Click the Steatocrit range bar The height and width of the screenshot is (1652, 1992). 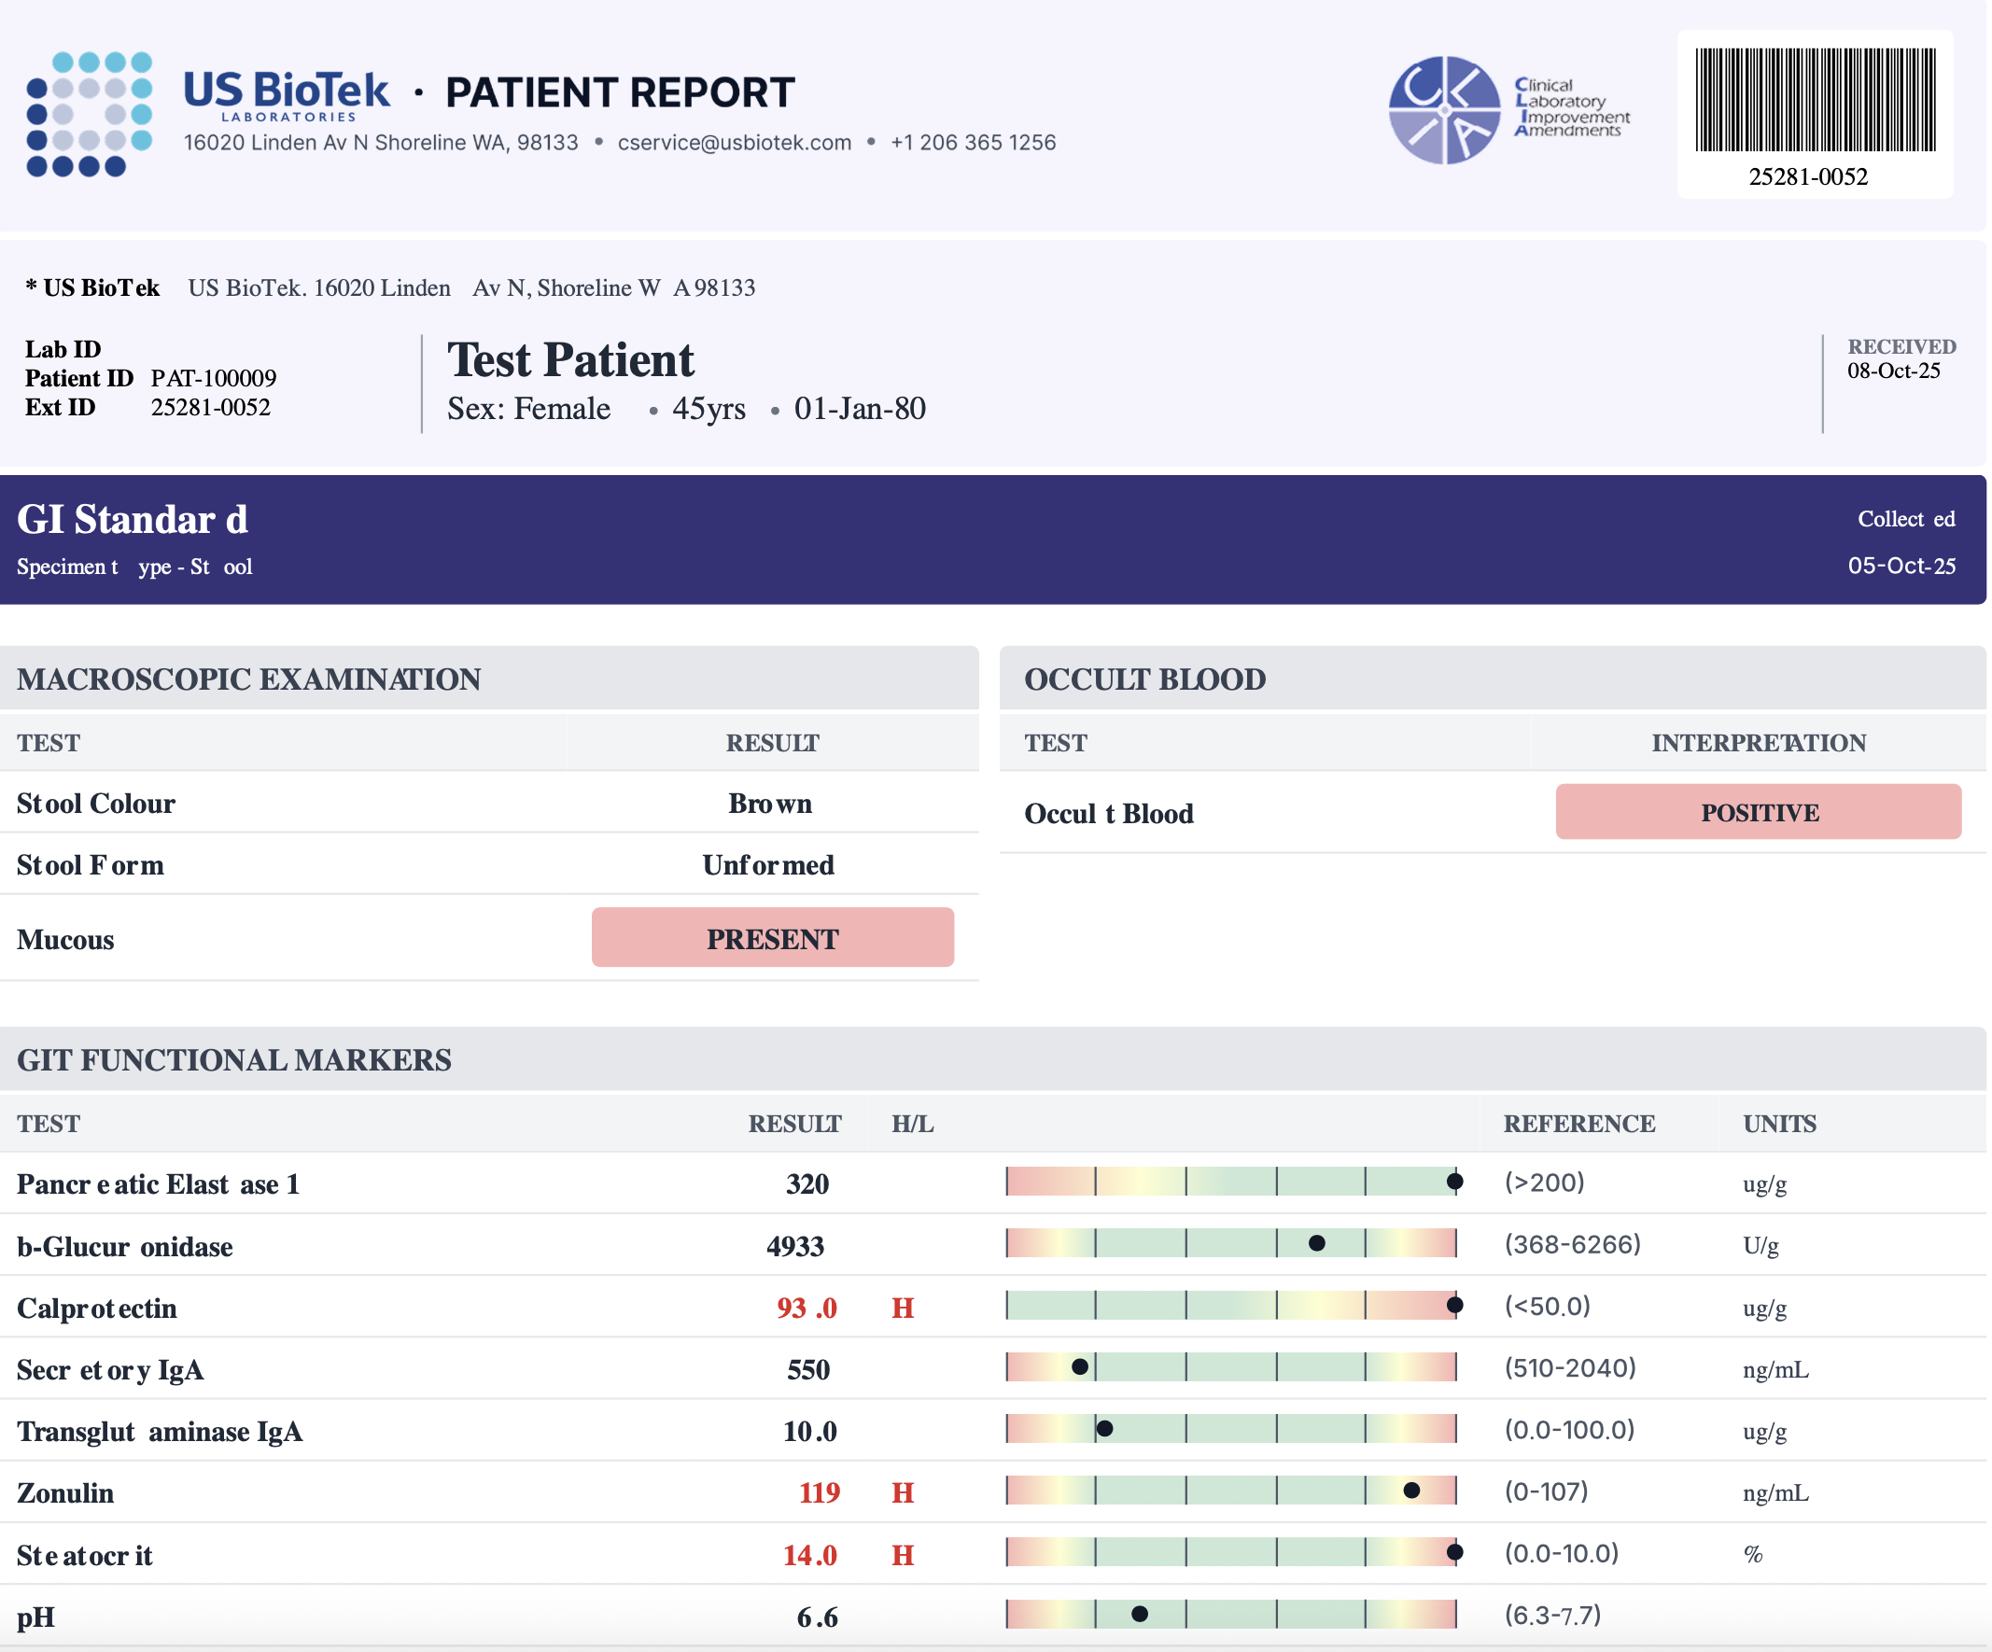[x=1231, y=1552]
